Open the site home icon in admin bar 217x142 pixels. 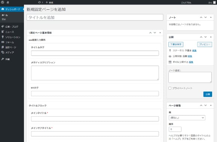pyautogui.click(x=8, y=2)
